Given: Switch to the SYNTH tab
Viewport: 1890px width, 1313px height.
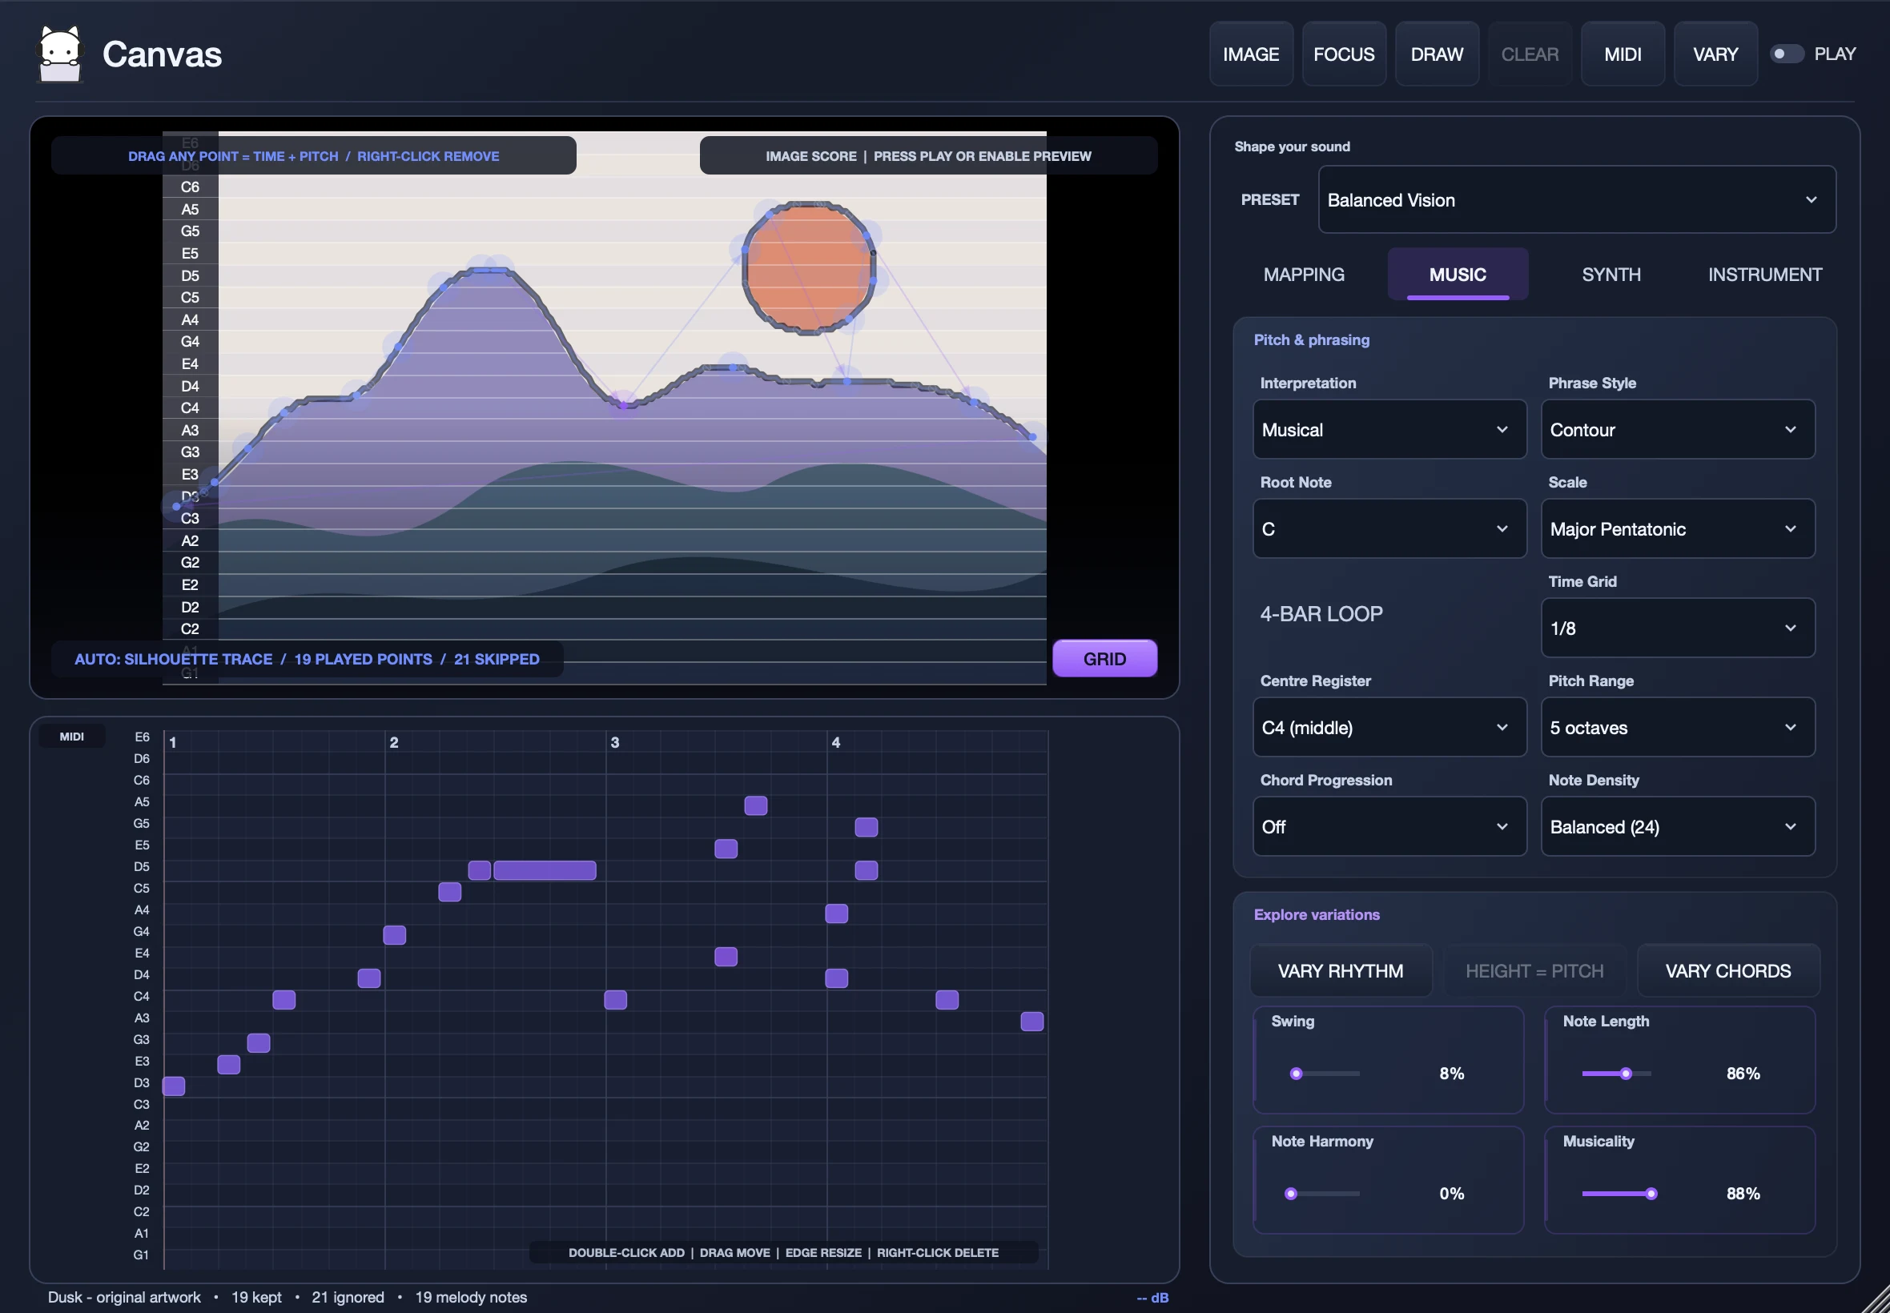Looking at the screenshot, I should [x=1611, y=275].
